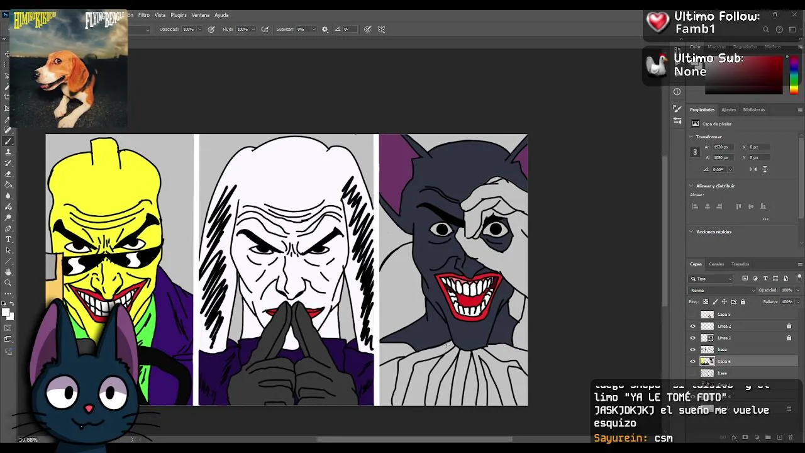The height and width of the screenshot is (453, 805).
Task: Click the canvas horizontal scrollbar
Action: click(414, 439)
